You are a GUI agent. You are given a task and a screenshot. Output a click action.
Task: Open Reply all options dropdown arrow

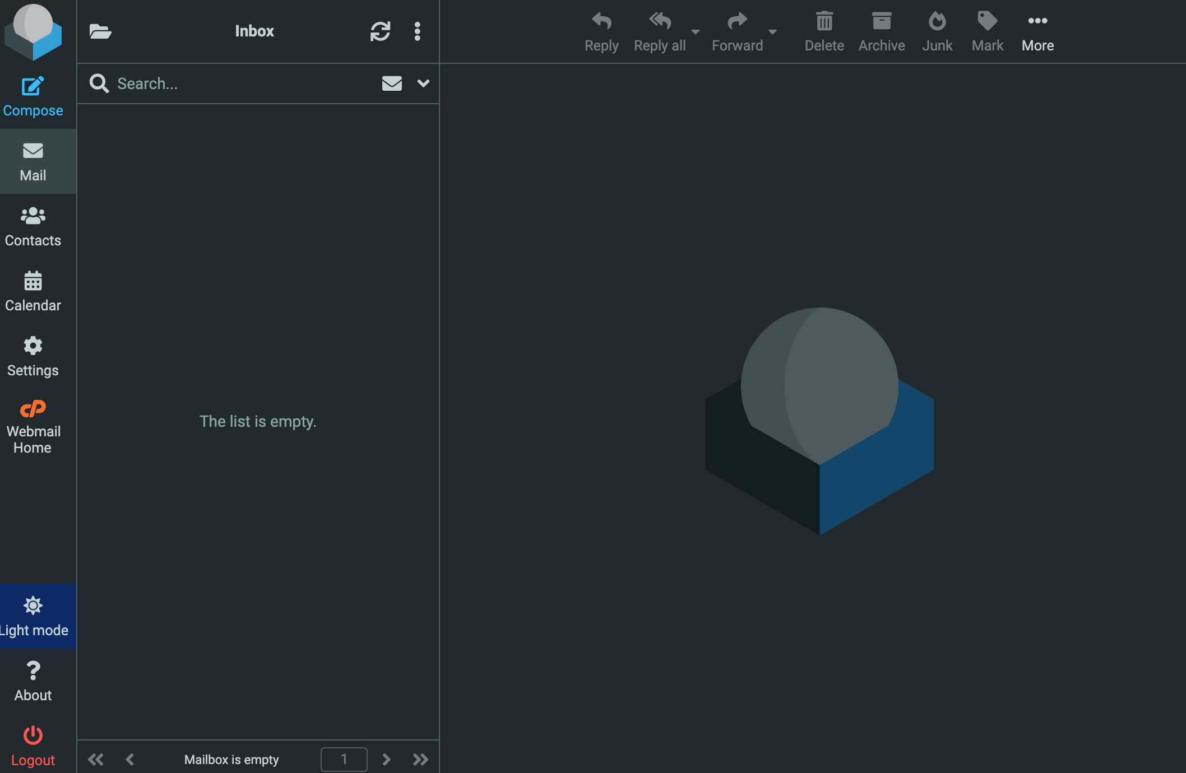tap(696, 32)
